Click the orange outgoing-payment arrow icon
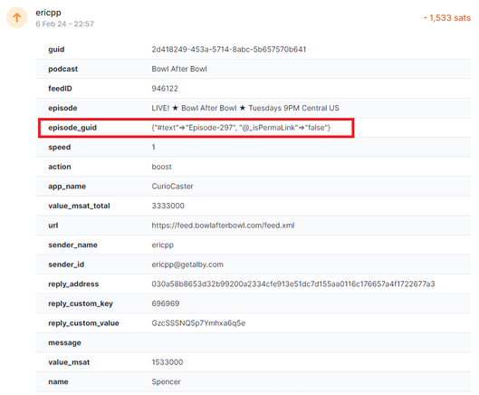Viewport: 479px width, 395px height. pyautogui.click(x=17, y=18)
